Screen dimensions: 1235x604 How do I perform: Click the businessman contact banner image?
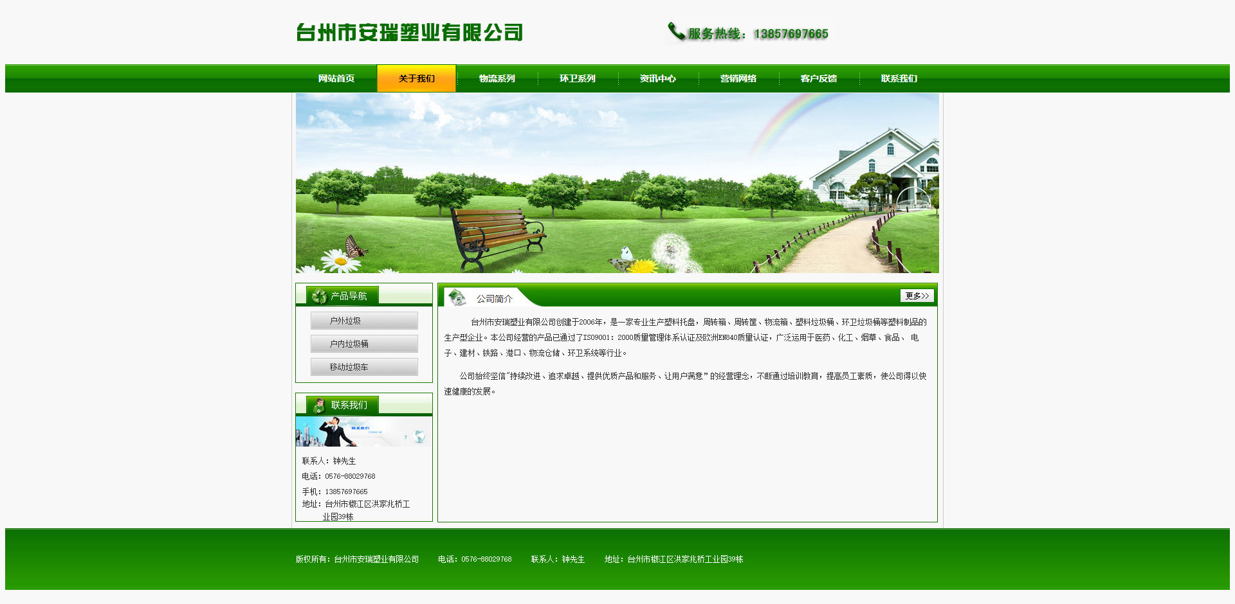363,432
